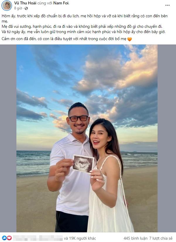Viewport: 176px width, 242px height.
Task: Open the tagged Nam Foi profile link
Action: pyautogui.click(x=61, y=3)
